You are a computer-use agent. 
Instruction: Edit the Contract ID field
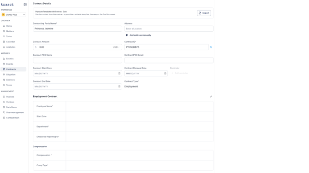pos(166,47)
